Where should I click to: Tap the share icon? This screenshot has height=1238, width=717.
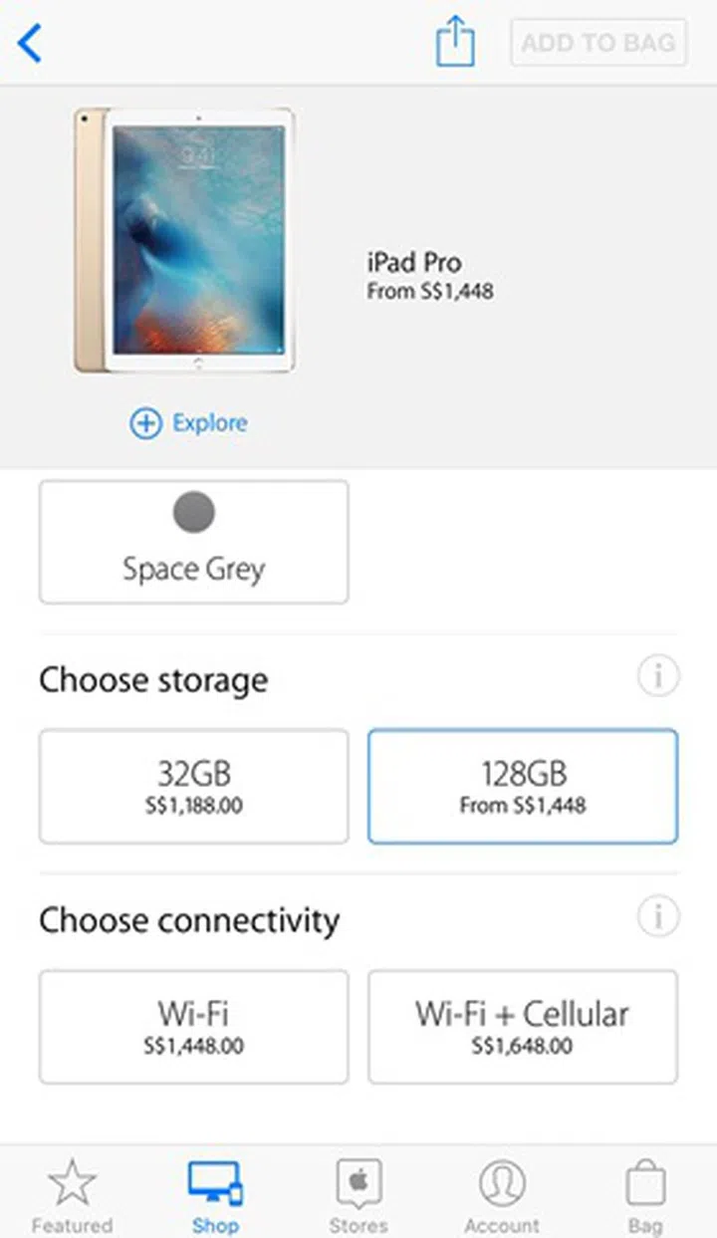(455, 44)
